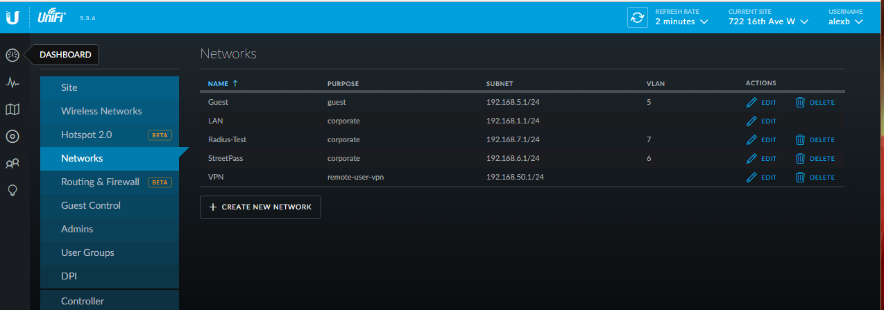Screen dimensions: 884x310
Task: Select Wireless Networks settings section
Action: click(x=101, y=111)
